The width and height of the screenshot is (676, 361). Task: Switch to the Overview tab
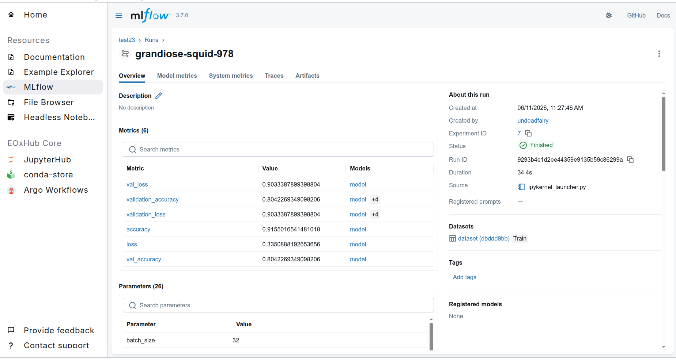point(132,76)
